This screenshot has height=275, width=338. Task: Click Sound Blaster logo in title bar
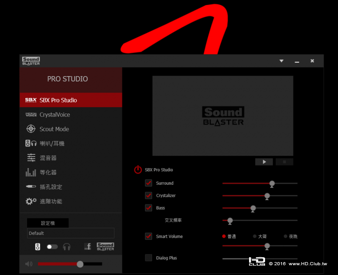[31, 61]
